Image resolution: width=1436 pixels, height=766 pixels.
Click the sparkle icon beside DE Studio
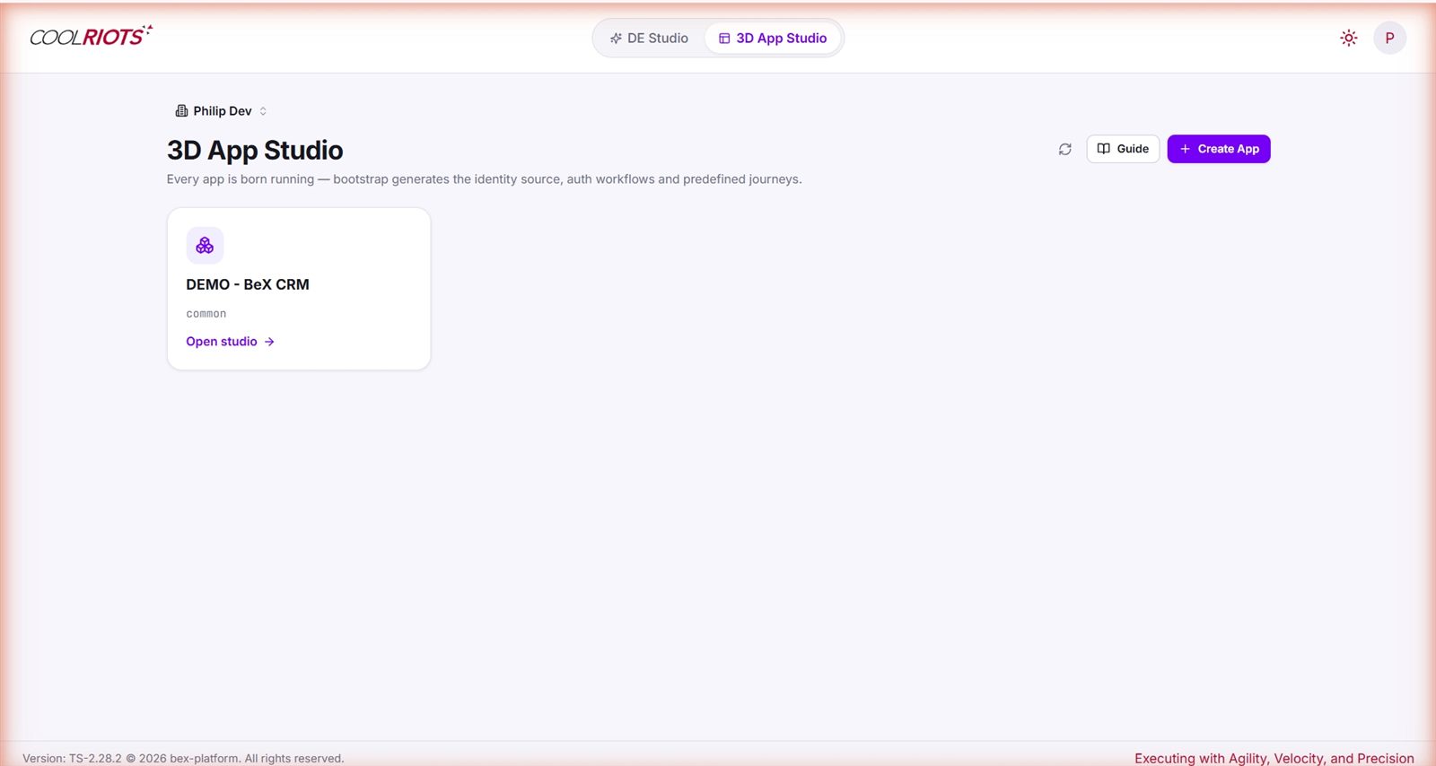coord(616,39)
